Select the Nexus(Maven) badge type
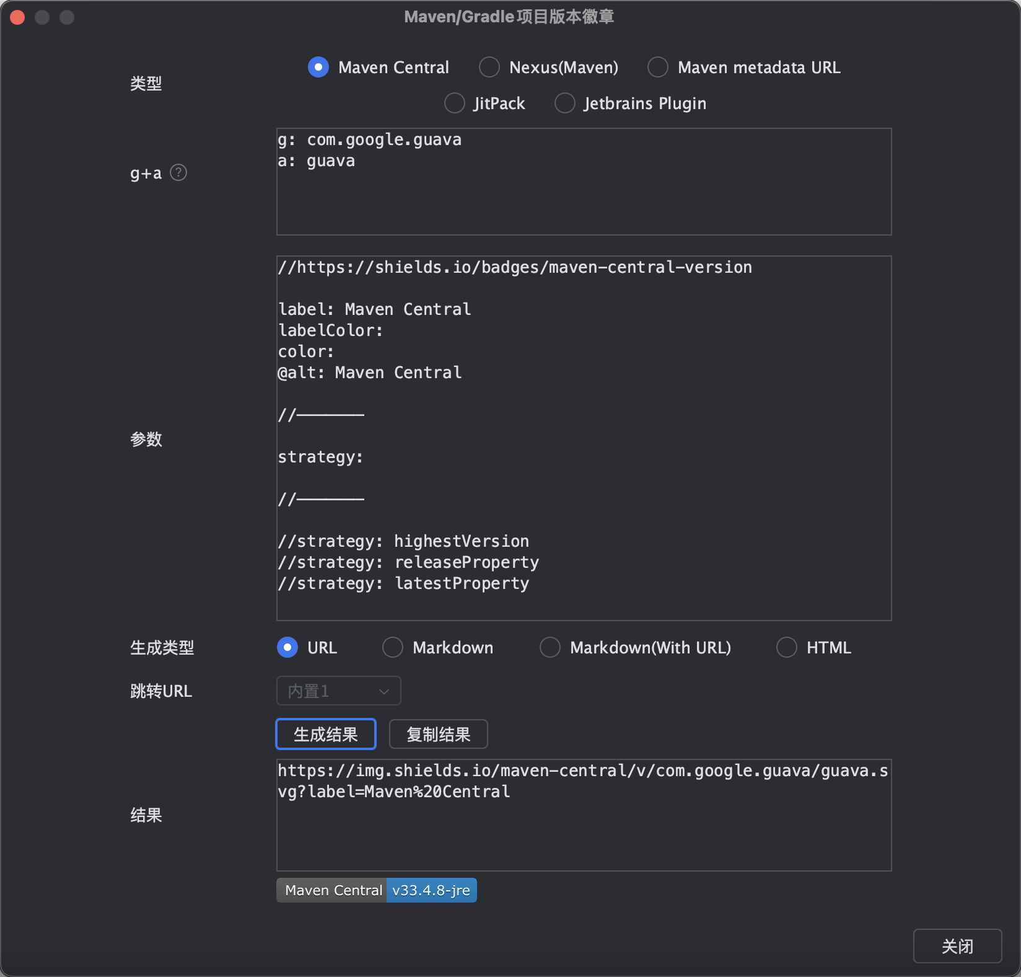 pos(489,67)
